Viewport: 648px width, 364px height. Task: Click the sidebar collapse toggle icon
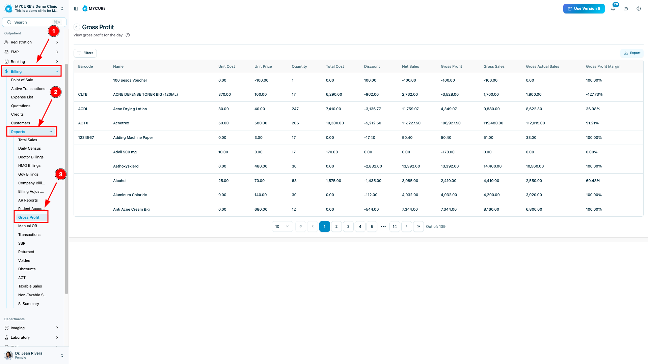coord(76,8)
